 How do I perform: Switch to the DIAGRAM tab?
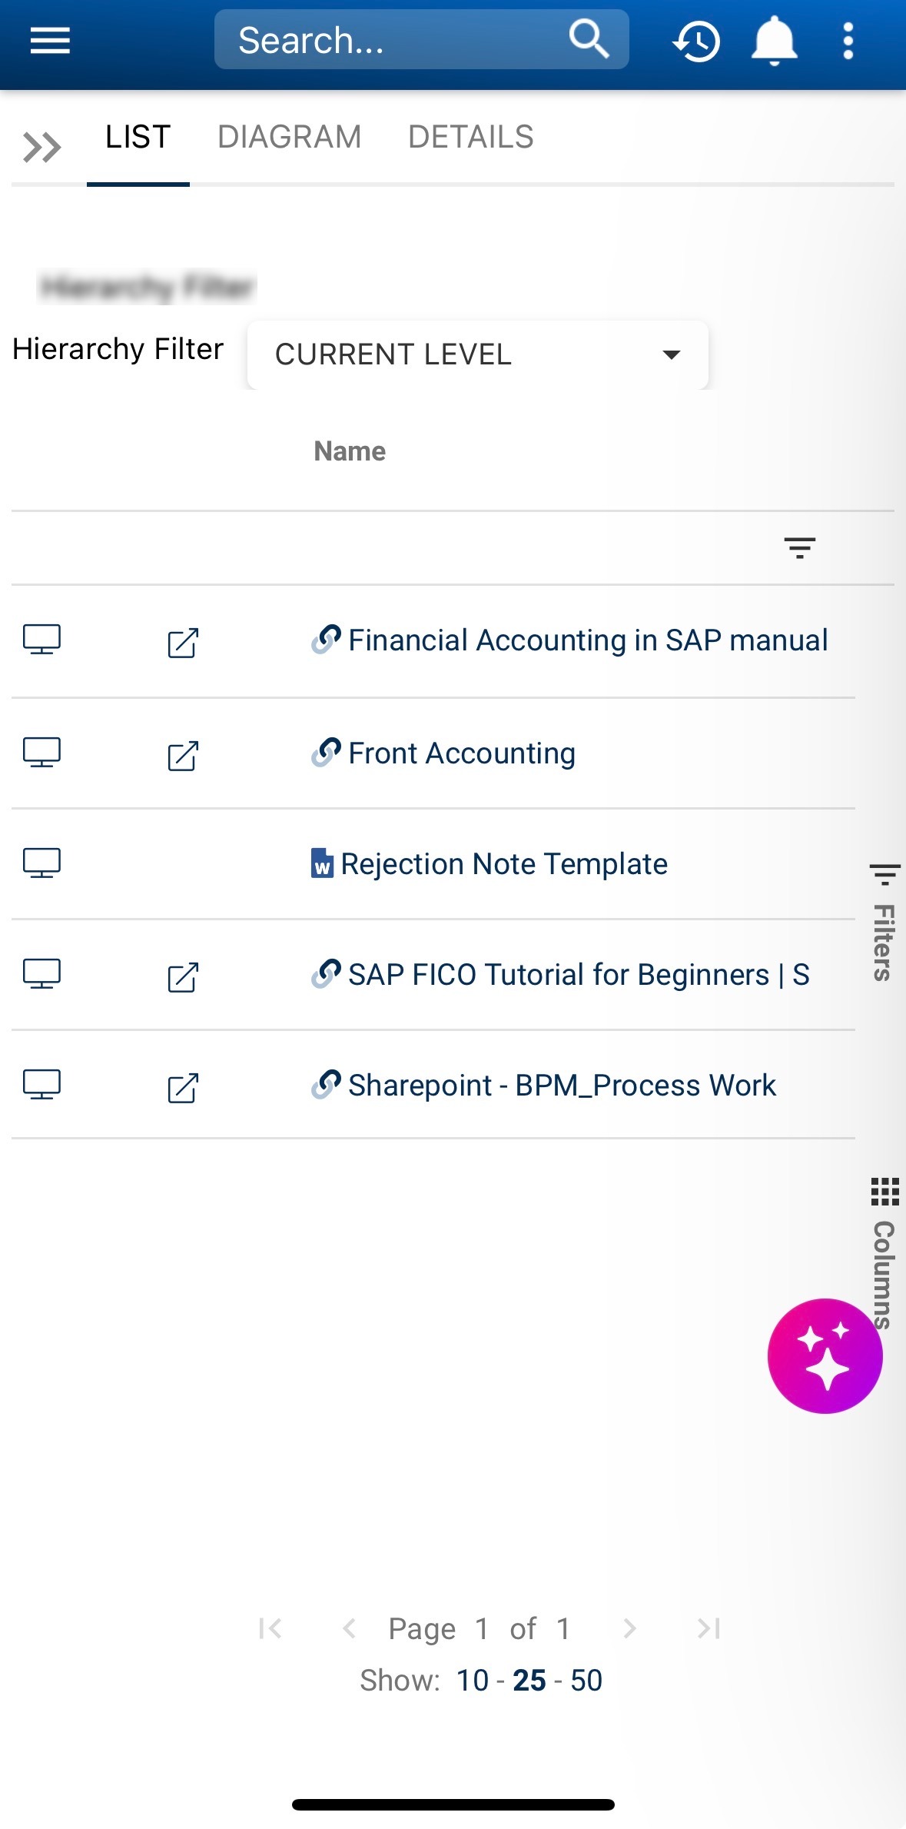coord(289,138)
